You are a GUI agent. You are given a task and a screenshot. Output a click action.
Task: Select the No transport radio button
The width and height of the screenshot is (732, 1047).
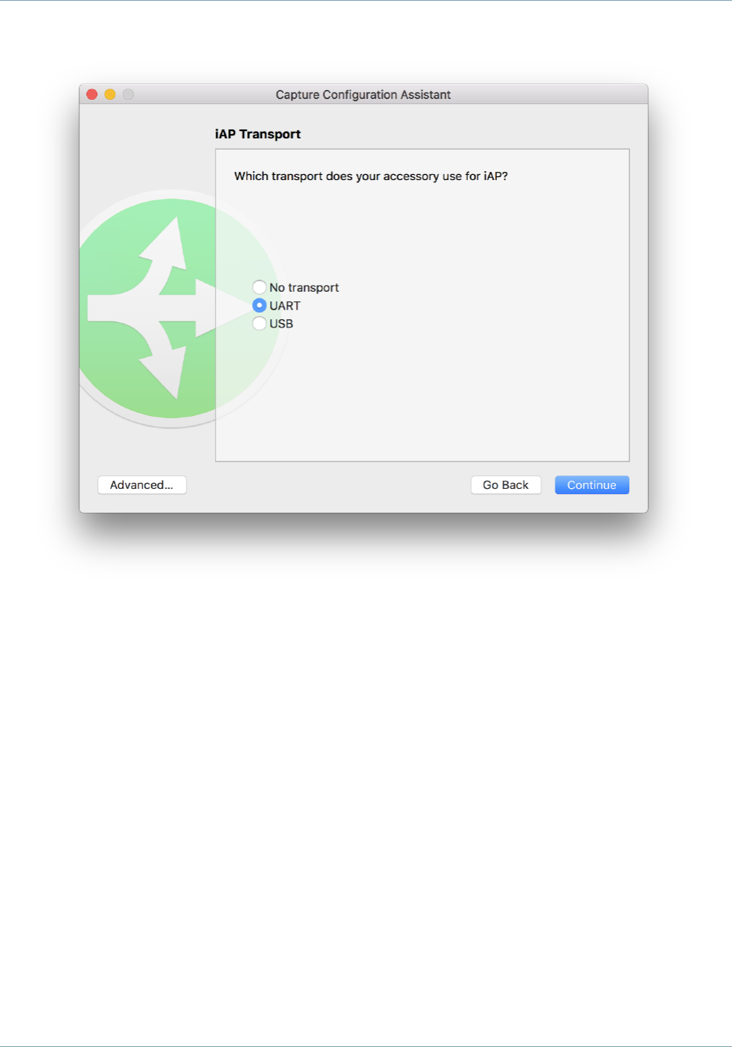pyautogui.click(x=259, y=287)
